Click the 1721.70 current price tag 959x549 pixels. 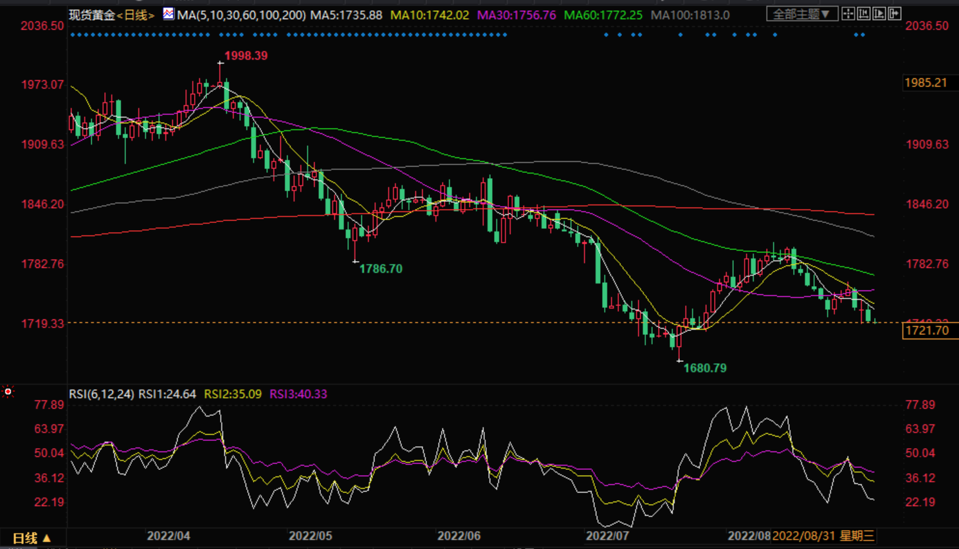(x=926, y=330)
